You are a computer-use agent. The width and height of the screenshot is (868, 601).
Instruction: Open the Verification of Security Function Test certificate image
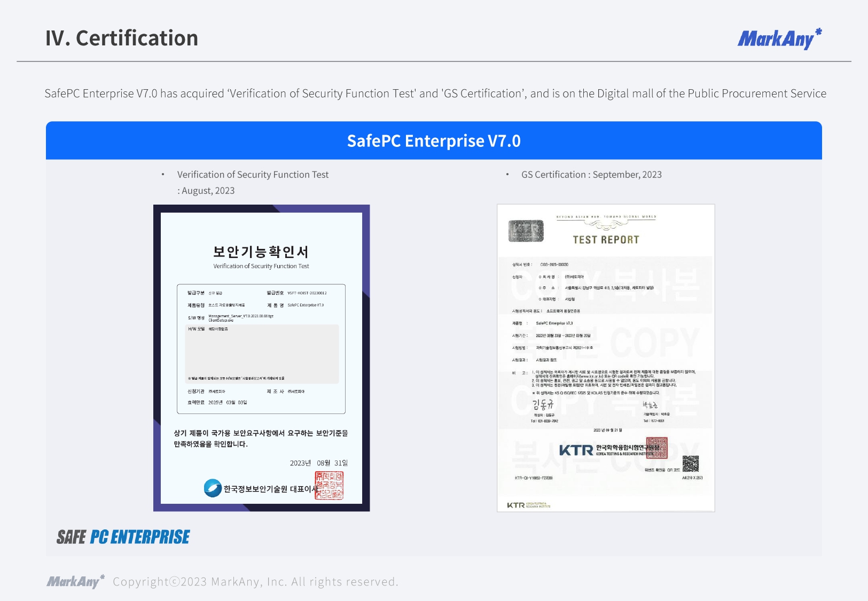pyautogui.click(x=261, y=358)
